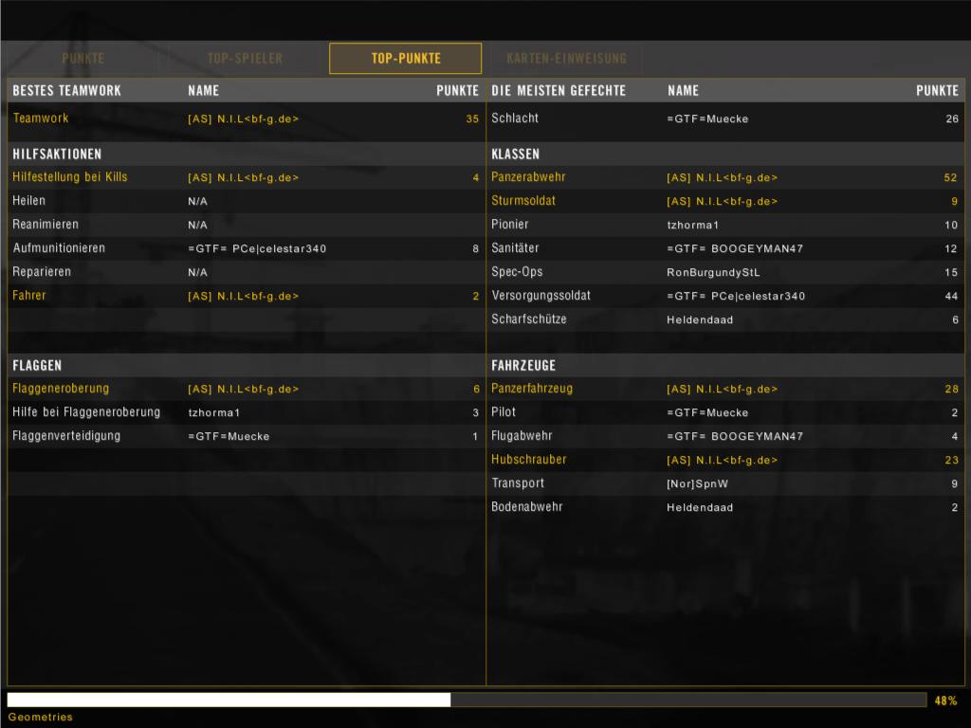The image size is (971, 728).
Task: Click Heldendaad in the Scharfschütze row
Action: pos(700,319)
